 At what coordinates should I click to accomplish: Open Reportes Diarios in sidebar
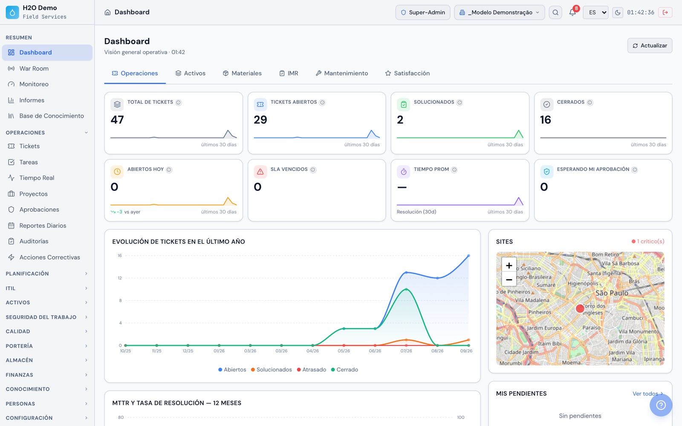click(x=47, y=226)
